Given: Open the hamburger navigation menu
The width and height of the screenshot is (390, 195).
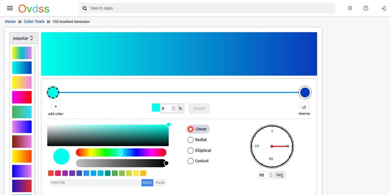Looking at the screenshot, I should [x=10, y=8].
